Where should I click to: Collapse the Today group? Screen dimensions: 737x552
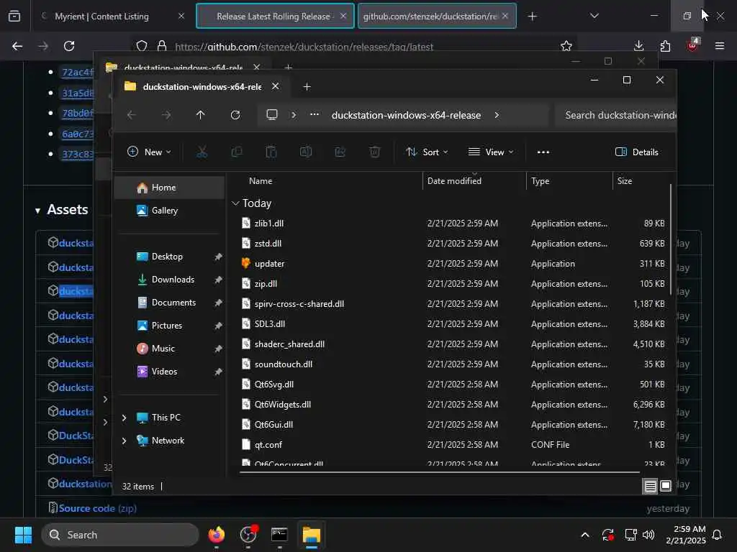coord(235,203)
